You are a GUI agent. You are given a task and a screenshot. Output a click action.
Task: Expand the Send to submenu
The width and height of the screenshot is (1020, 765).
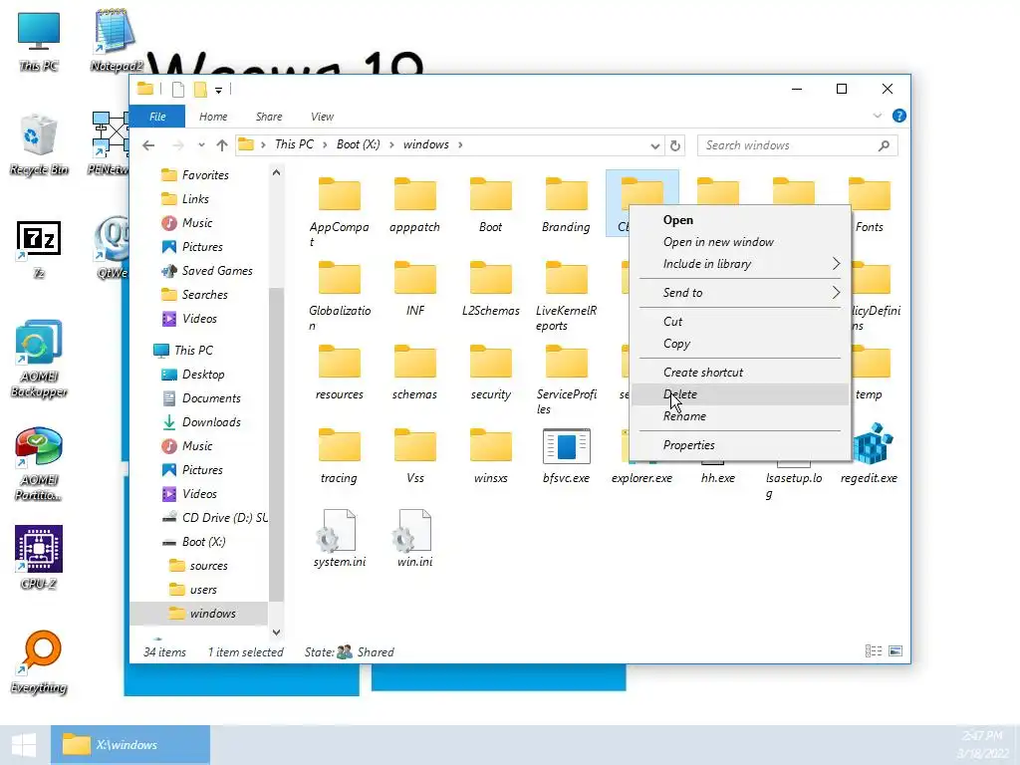pyautogui.click(x=836, y=293)
